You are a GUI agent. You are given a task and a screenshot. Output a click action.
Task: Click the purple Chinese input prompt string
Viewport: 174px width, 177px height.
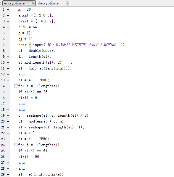83,44
